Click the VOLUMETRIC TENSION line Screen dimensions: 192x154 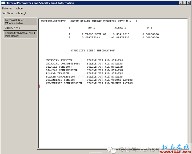tap(89, 80)
